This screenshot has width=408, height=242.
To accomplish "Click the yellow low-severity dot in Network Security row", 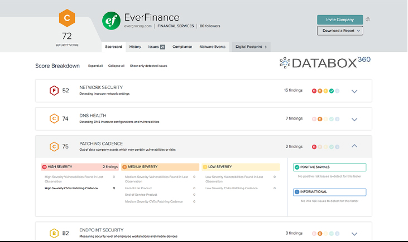I will point(325,91).
